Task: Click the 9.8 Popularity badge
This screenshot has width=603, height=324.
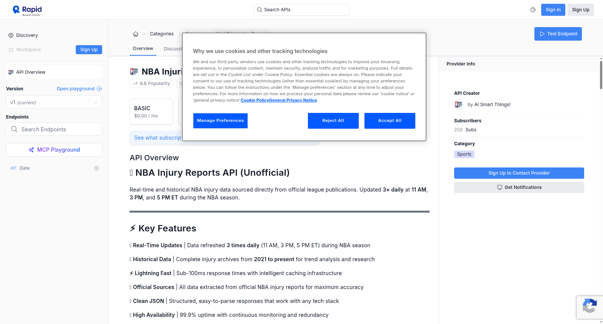Action: click(151, 84)
